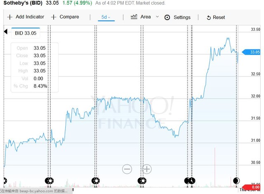The image size is (264, 194).
Task: Click the Add Indicator label
Action: pyautogui.click(x=30, y=17)
